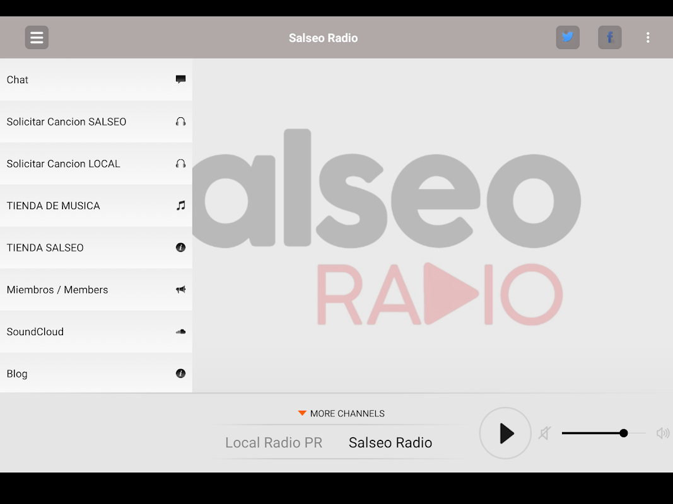
Task: Click info icon beside Blog
Action: pos(180,374)
